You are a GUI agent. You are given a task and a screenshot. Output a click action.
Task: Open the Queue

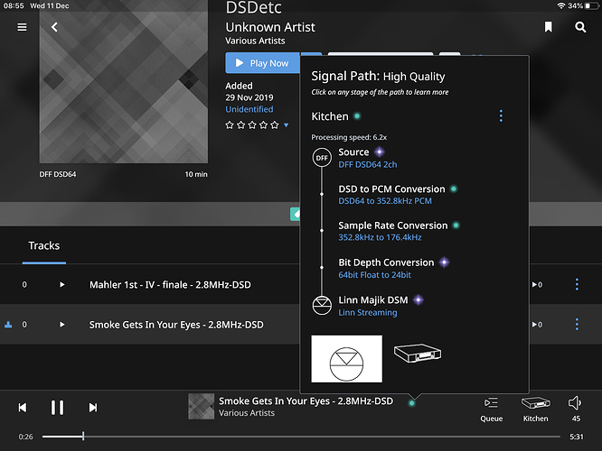(x=491, y=410)
